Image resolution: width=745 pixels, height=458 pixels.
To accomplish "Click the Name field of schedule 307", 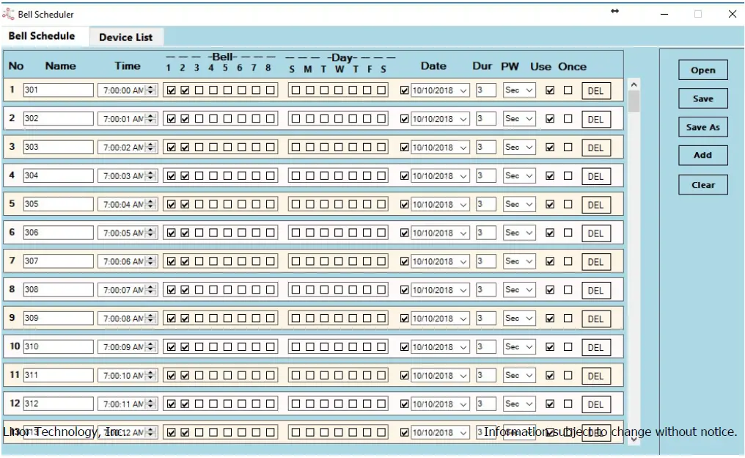I will point(59,261).
